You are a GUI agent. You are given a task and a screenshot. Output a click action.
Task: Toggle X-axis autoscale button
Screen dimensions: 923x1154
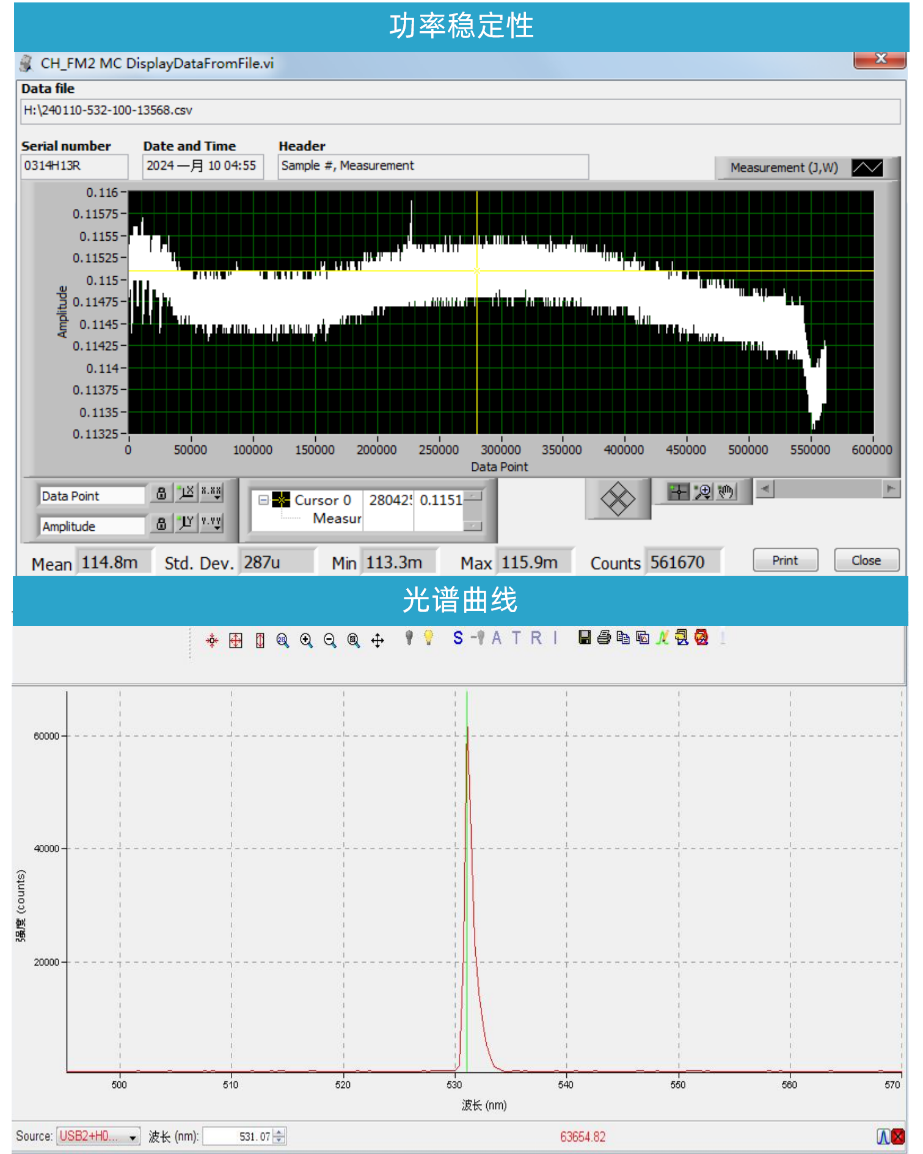point(186,492)
